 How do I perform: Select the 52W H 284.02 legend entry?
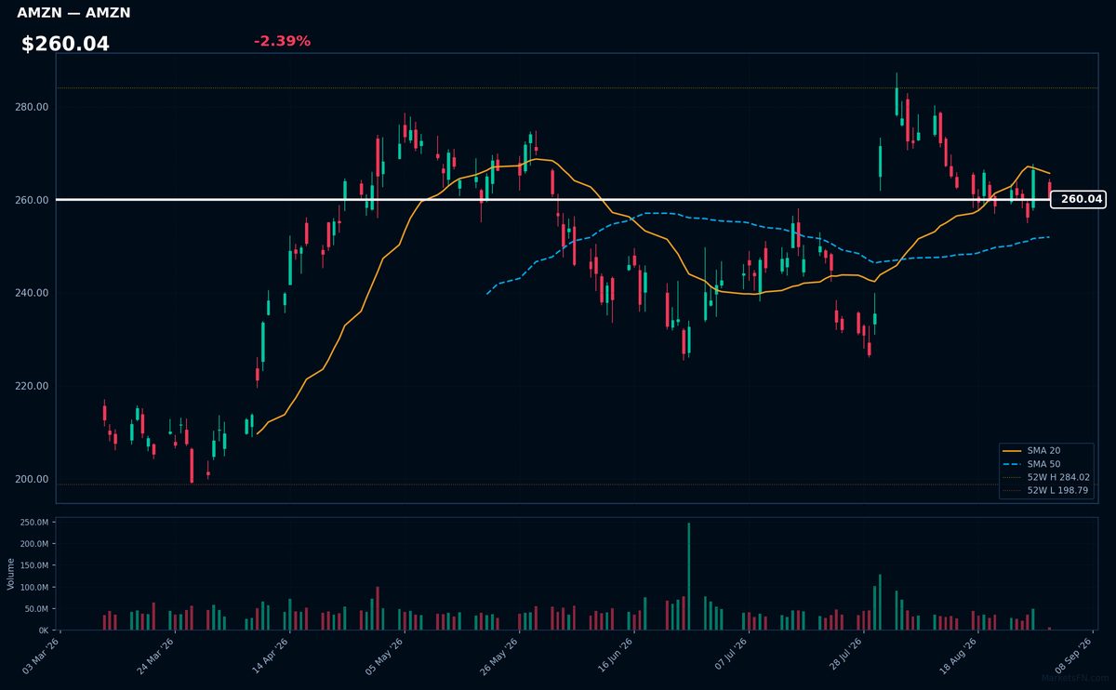1046,477
